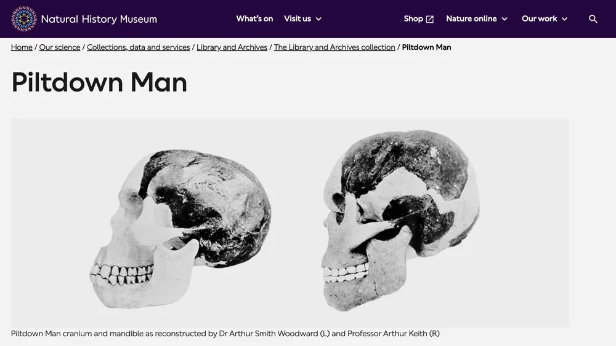This screenshot has height=346, width=616.
Task: Expand the Nature online chevron
Action: 505,19
